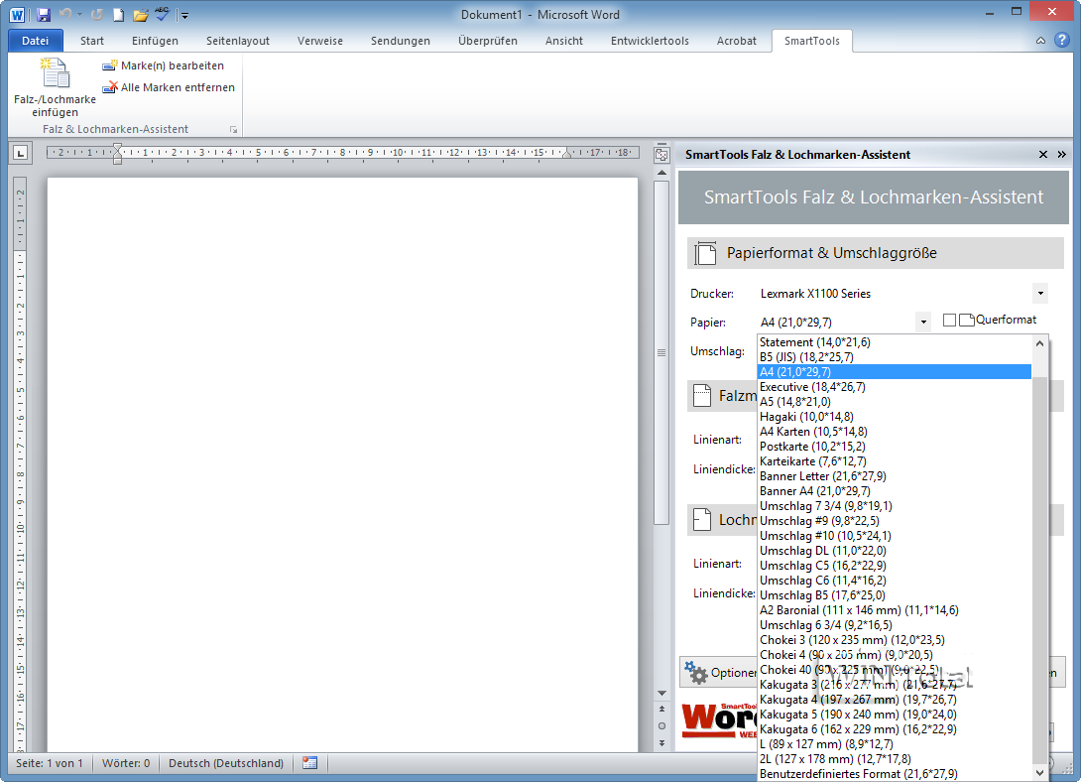1081x782 pixels.
Task: Switch to Verweise tab
Action: [x=320, y=41]
